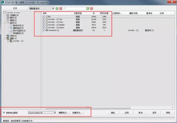Collapse the 路线 [0] tree node
The height and width of the screenshot is (123, 177).
coord(5,23)
